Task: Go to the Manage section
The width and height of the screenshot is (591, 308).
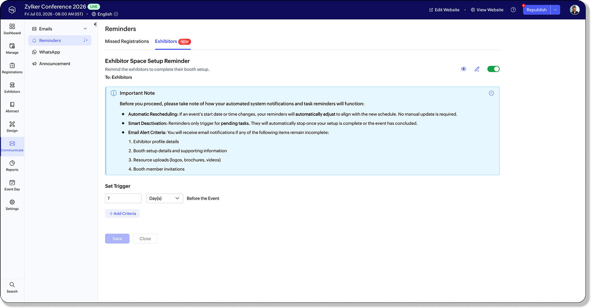Action: coord(12,49)
